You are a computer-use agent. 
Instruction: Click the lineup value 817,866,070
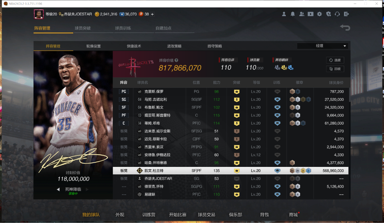click(x=180, y=68)
